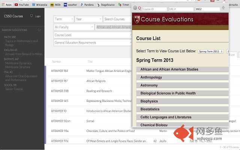Click the gray circular icon beside the Q
240x150 pixels.
click(x=135, y=8)
